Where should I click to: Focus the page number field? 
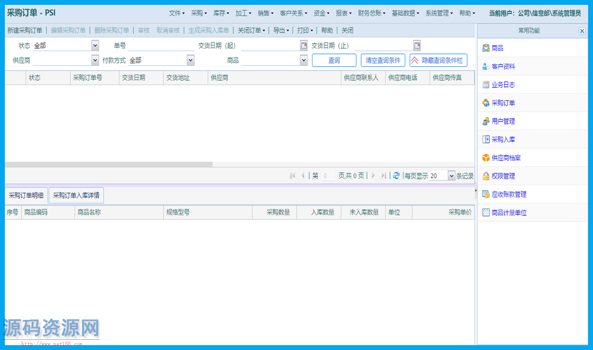pos(328,176)
